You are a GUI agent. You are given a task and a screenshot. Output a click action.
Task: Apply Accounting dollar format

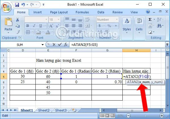point(99,26)
